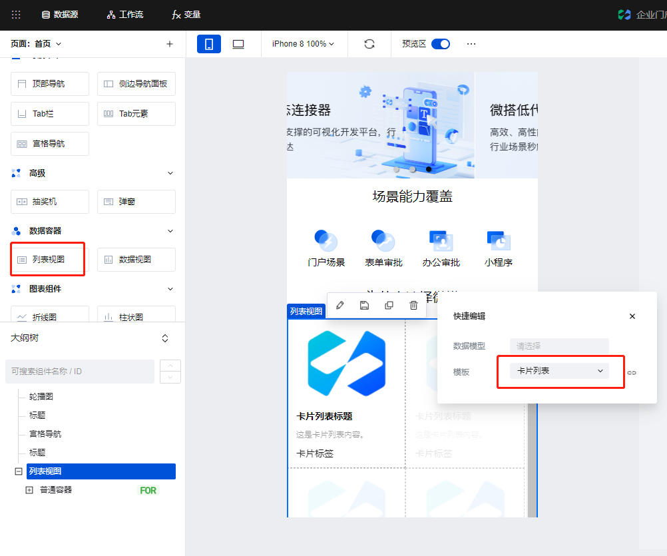Click the 场景能力覆盖 heading
667x556 pixels.
click(412, 196)
